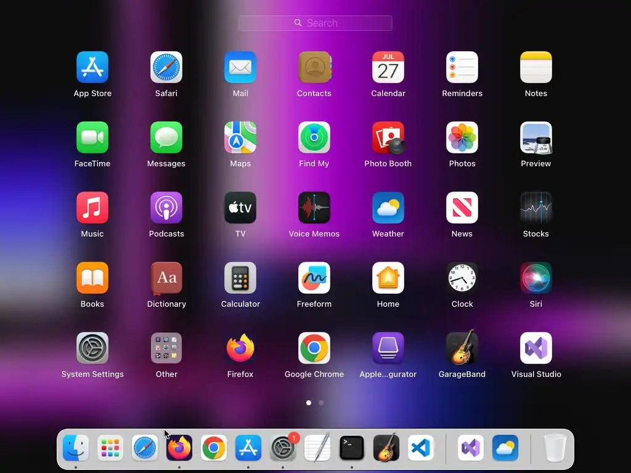Click the Launchpad Search field
631x473 pixels.
315,23
